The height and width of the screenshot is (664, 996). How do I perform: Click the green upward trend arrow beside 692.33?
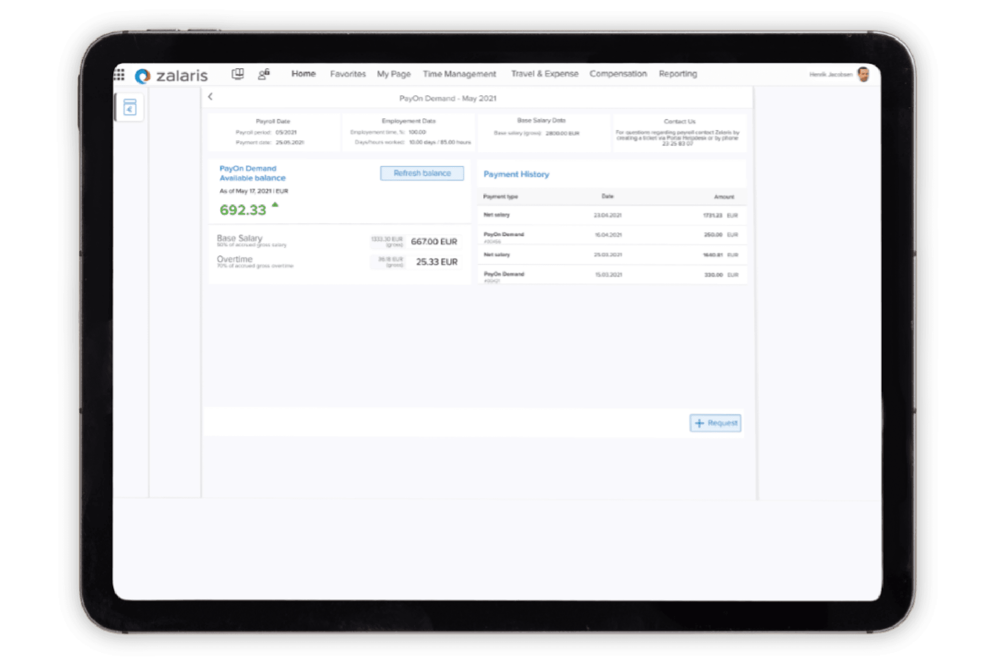point(274,205)
